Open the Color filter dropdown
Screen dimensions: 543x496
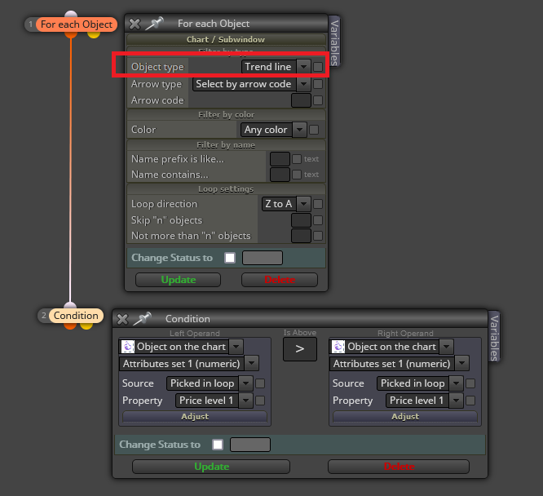[x=274, y=130]
